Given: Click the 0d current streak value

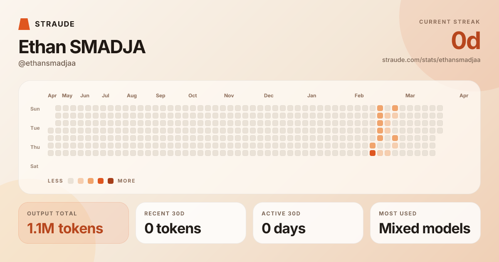Looking at the screenshot, I should (x=466, y=41).
